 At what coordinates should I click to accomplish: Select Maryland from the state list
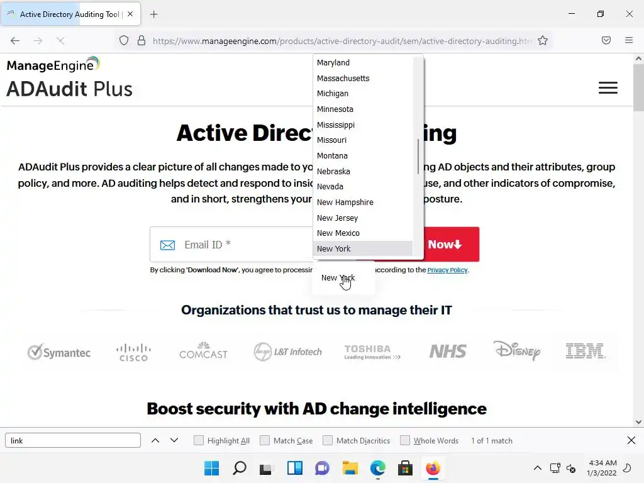(363, 63)
